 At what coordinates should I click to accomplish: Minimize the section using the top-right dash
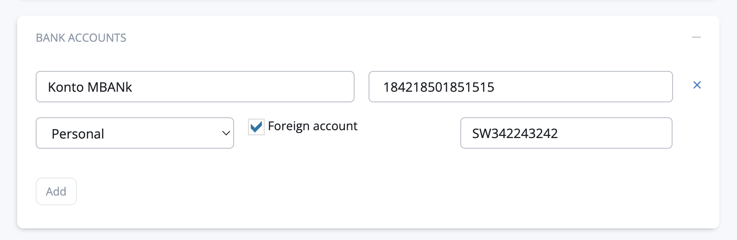[696, 38]
